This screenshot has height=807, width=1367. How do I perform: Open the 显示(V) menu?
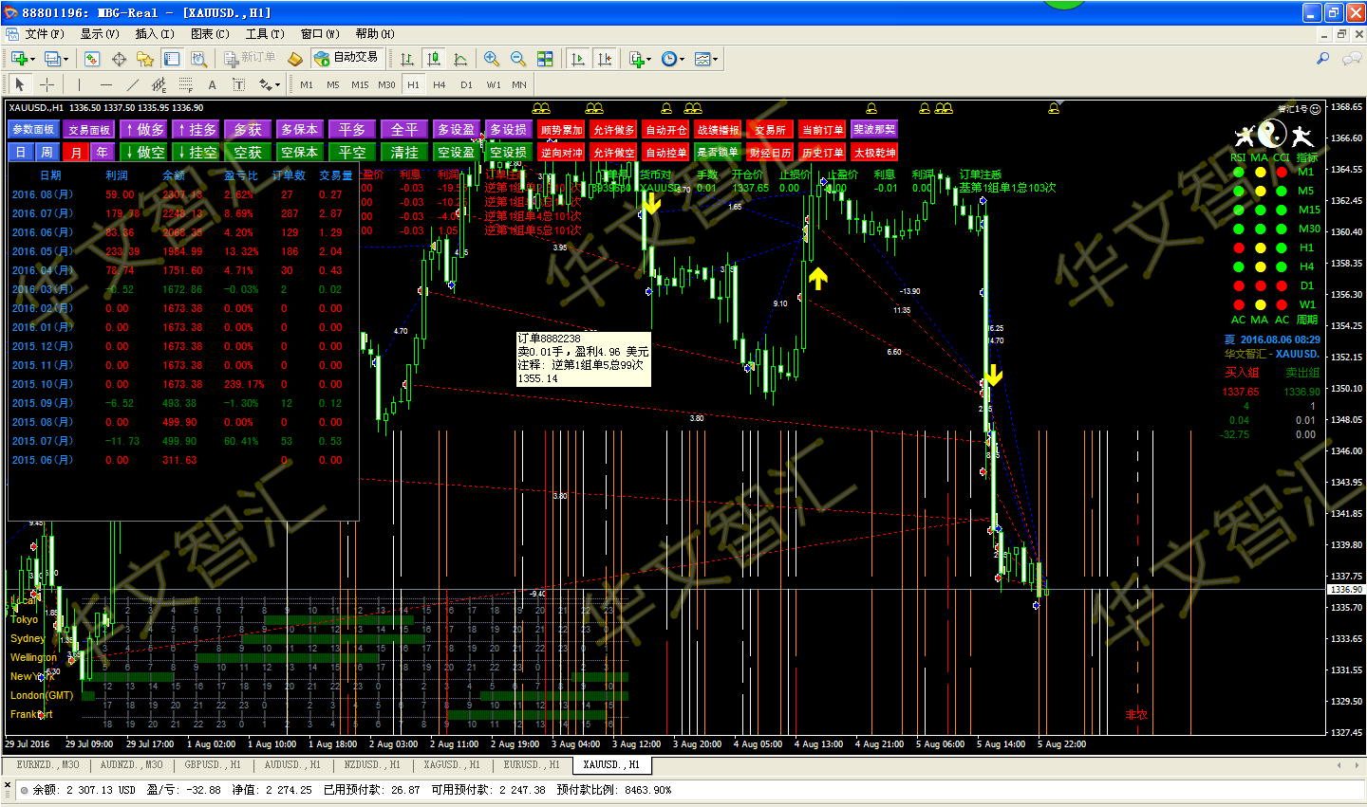pos(100,34)
